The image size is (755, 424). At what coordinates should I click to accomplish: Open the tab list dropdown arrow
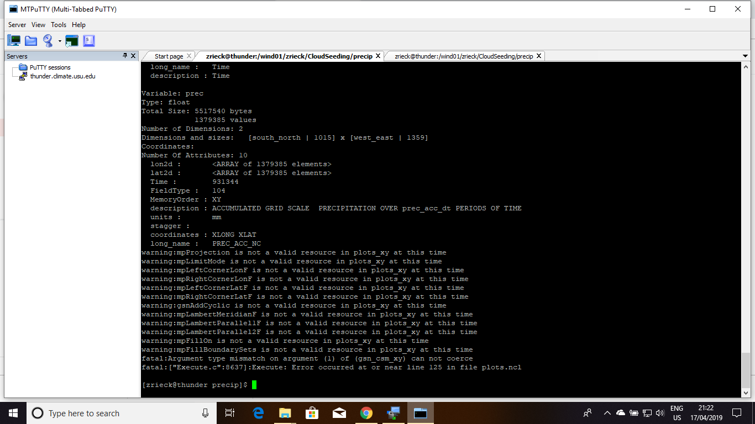pos(746,56)
